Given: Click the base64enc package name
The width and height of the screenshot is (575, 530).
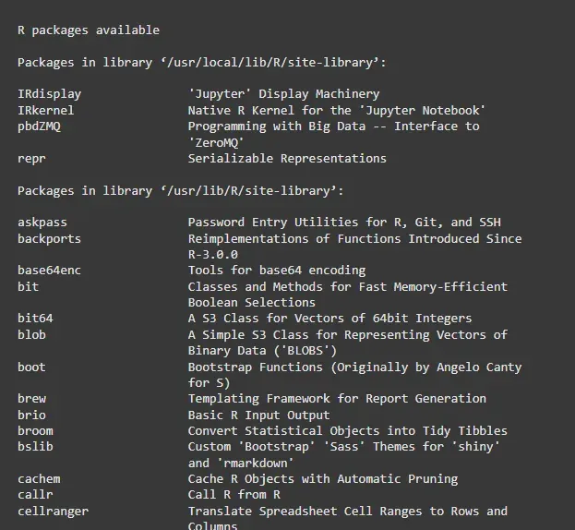Looking at the screenshot, I should 49,270.
